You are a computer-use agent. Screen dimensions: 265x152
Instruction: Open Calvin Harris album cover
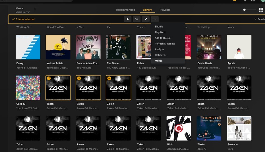pyautogui.click(x=209, y=47)
